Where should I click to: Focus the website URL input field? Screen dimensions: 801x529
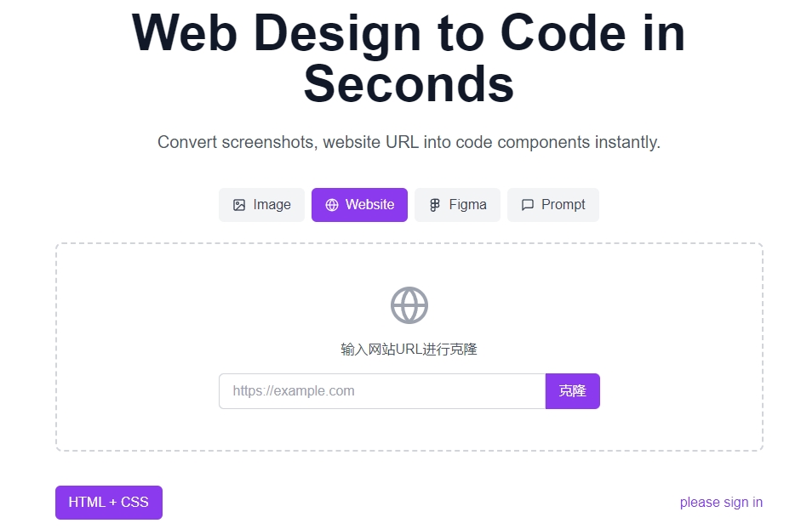click(x=382, y=391)
